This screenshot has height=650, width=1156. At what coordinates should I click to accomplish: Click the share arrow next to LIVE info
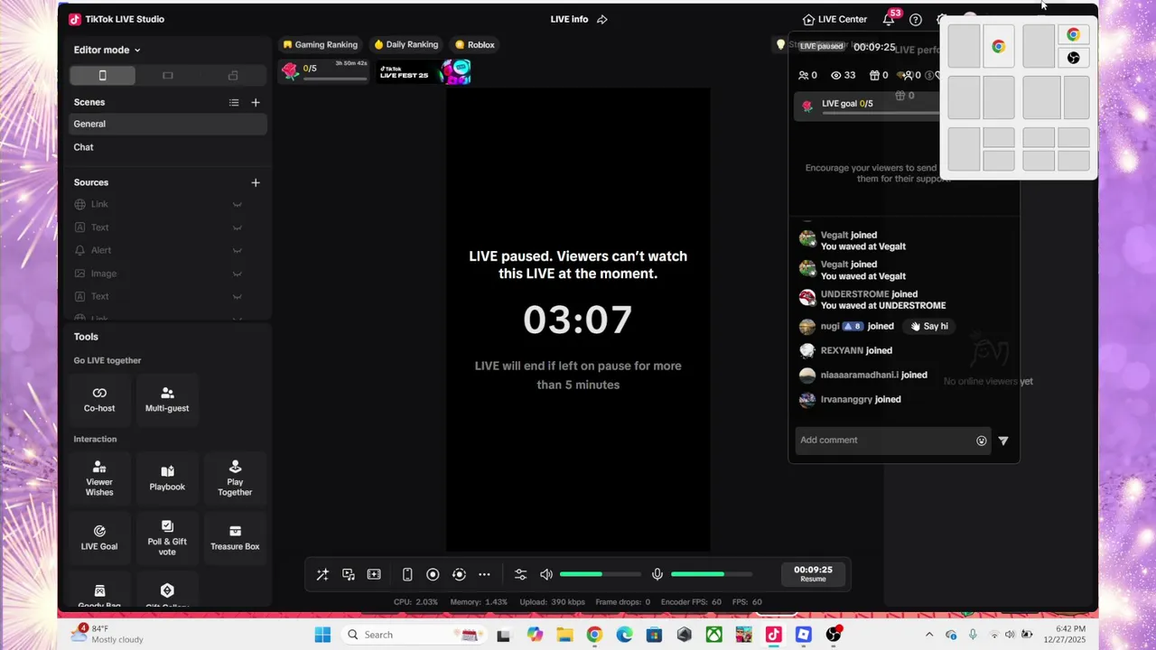602,19
